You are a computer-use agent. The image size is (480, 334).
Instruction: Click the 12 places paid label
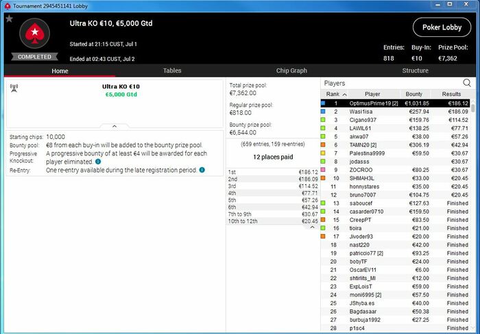coord(273,157)
